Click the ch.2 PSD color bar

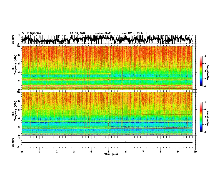201,117
